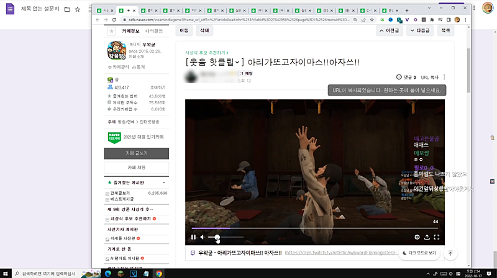The height and width of the screenshot is (278, 497).
Task: Open Chrome from the Windows taskbar
Action: point(159,273)
